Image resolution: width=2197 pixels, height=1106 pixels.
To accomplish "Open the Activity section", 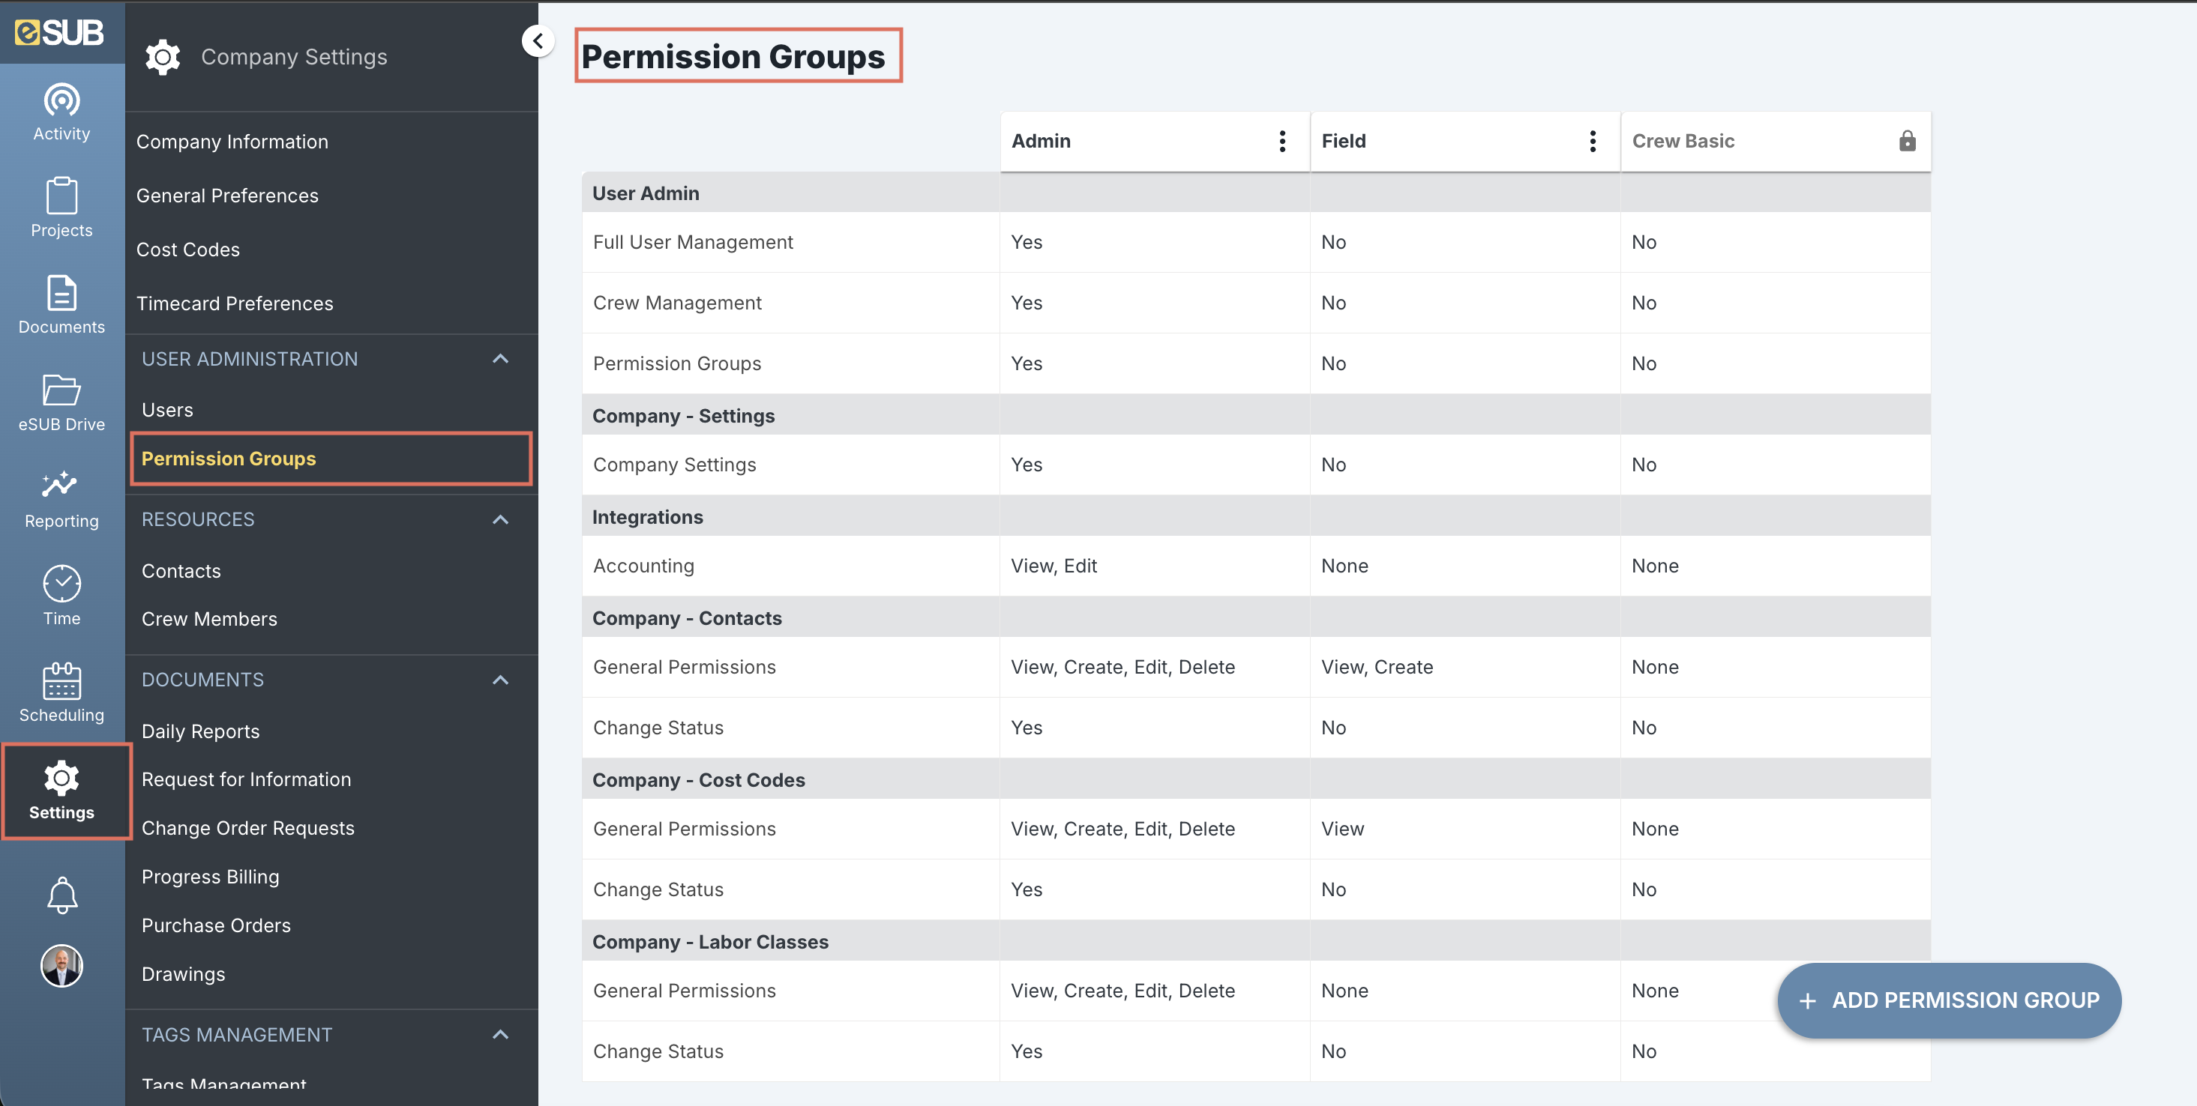I will coord(61,112).
